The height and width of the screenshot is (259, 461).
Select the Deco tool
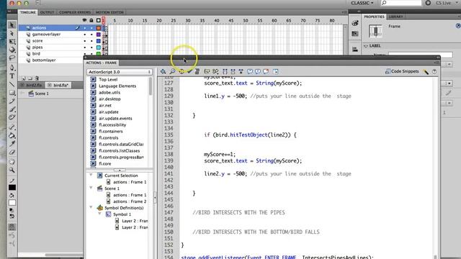click(12, 117)
